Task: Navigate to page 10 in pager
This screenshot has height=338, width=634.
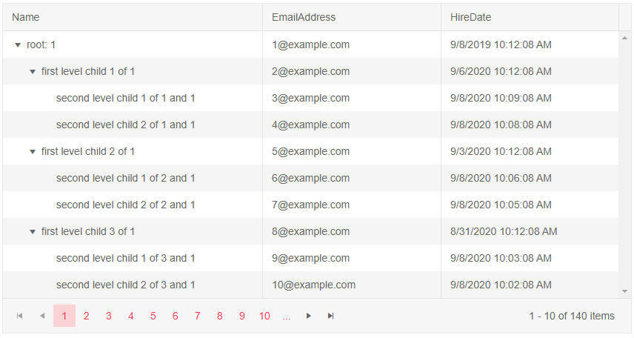Action: point(264,316)
